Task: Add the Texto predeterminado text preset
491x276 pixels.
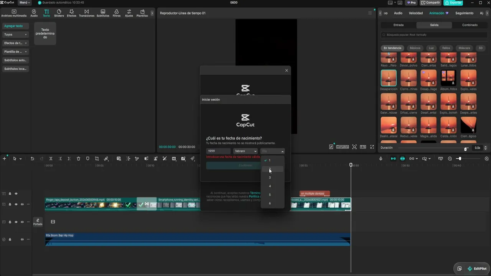Action: pyautogui.click(x=45, y=33)
